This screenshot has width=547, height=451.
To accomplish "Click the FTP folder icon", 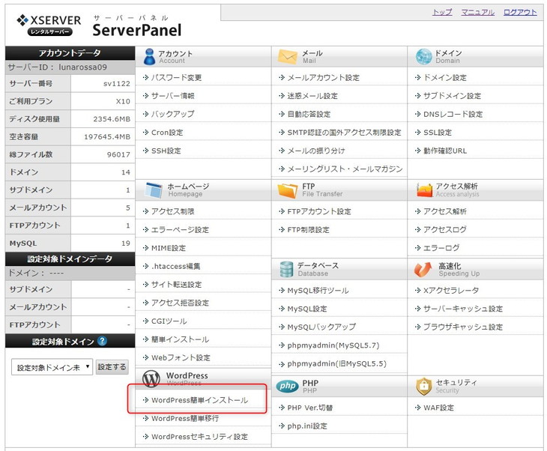I will (x=288, y=190).
